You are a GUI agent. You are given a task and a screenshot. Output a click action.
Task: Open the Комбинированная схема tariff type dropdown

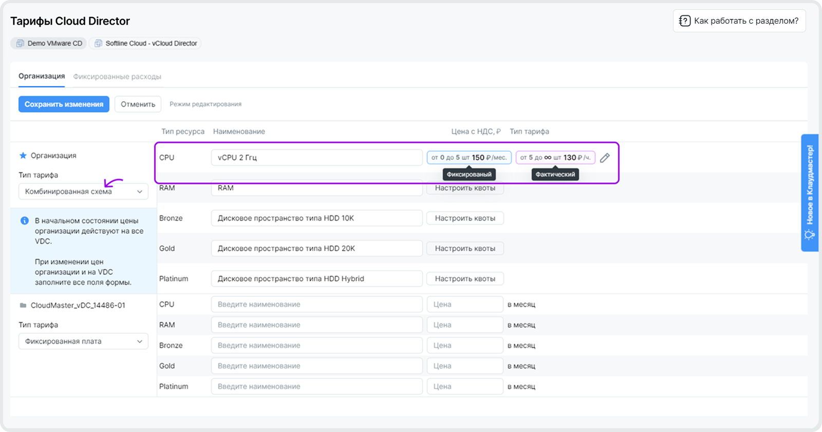coord(83,191)
